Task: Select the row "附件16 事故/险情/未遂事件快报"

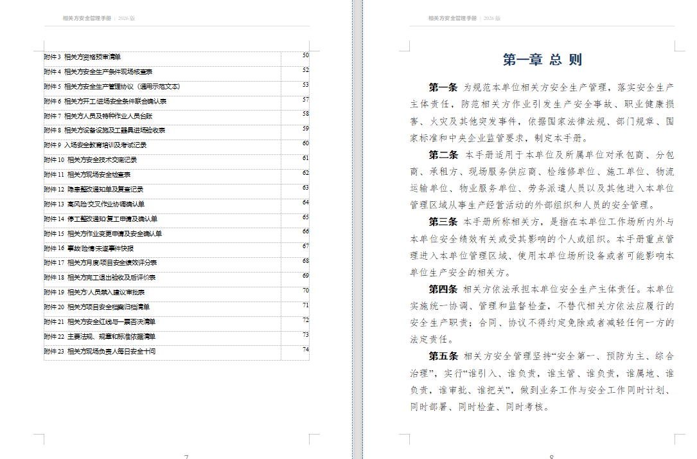Action: (177, 249)
